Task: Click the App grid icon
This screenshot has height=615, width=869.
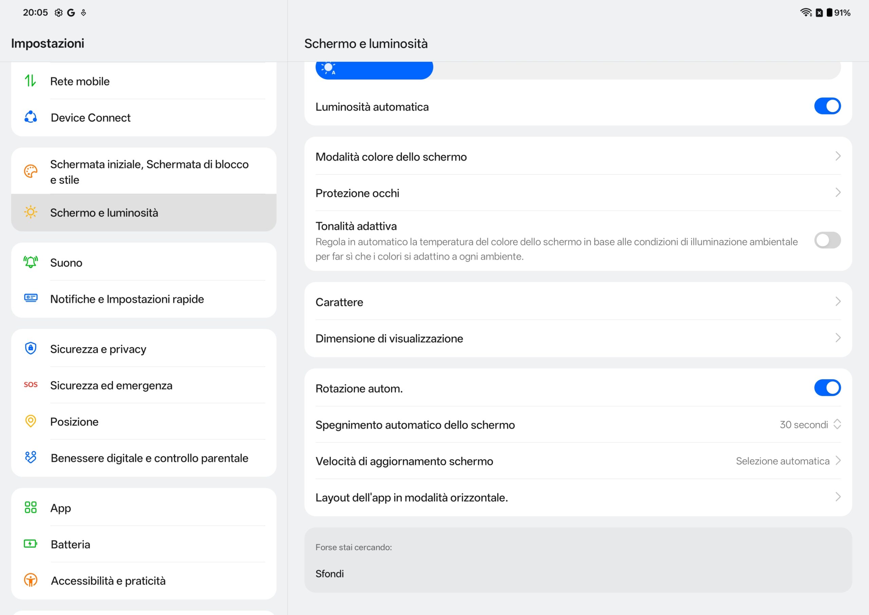Action: pyautogui.click(x=31, y=507)
